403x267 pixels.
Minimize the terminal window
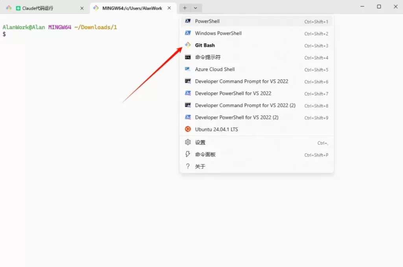362,7
